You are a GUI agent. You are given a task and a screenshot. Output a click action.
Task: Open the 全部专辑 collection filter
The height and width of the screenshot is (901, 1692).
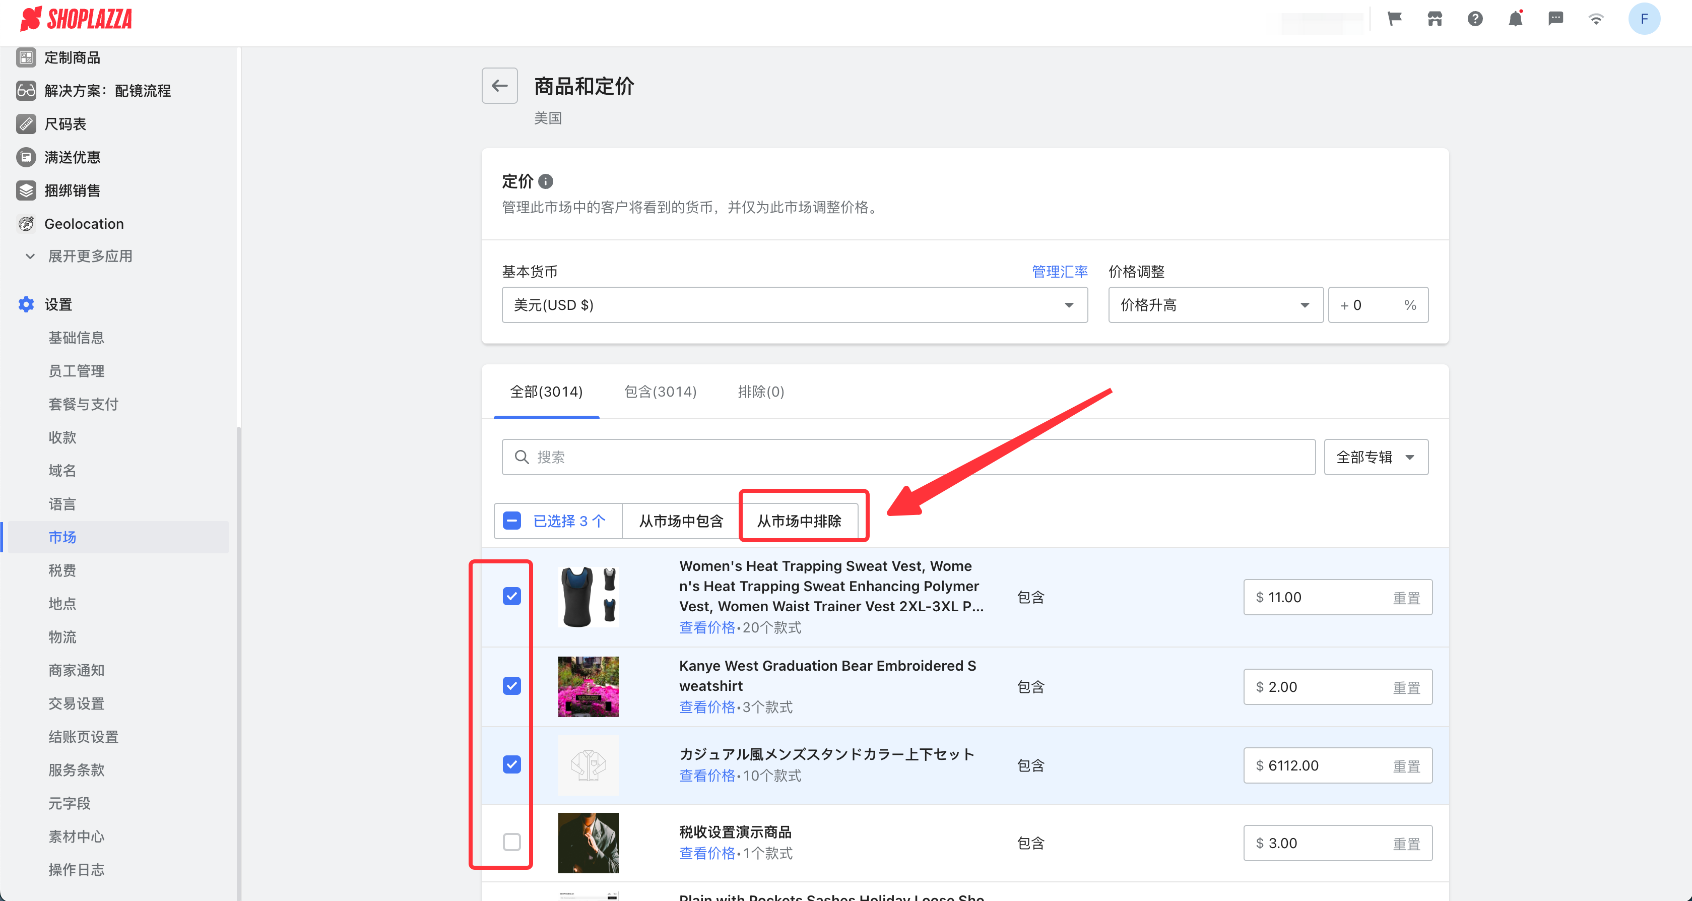[1376, 457]
